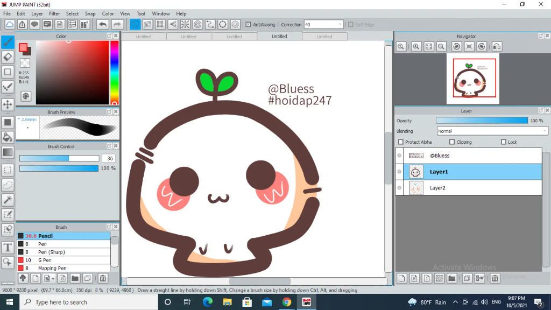The width and height of the screenshot is (551, 310).
Task: Select the Mapping Pen brush
Action: click(x=63, y=268)
